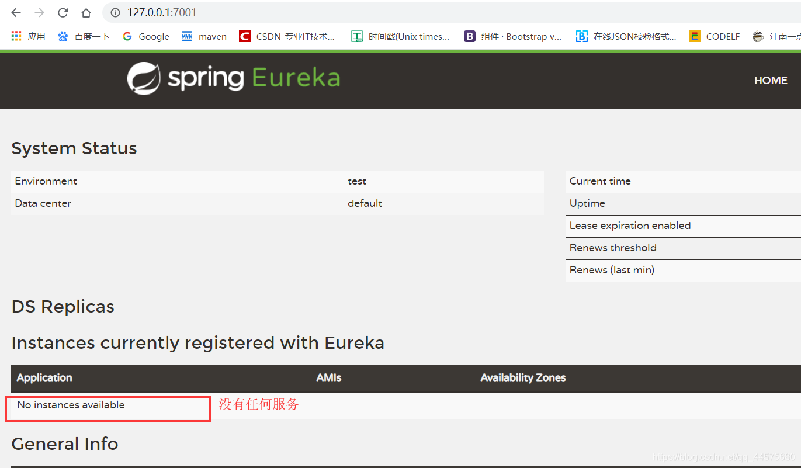Screen dimensions: 801x468
Task: Click the HOME navigation link
Action: (771, 81)
